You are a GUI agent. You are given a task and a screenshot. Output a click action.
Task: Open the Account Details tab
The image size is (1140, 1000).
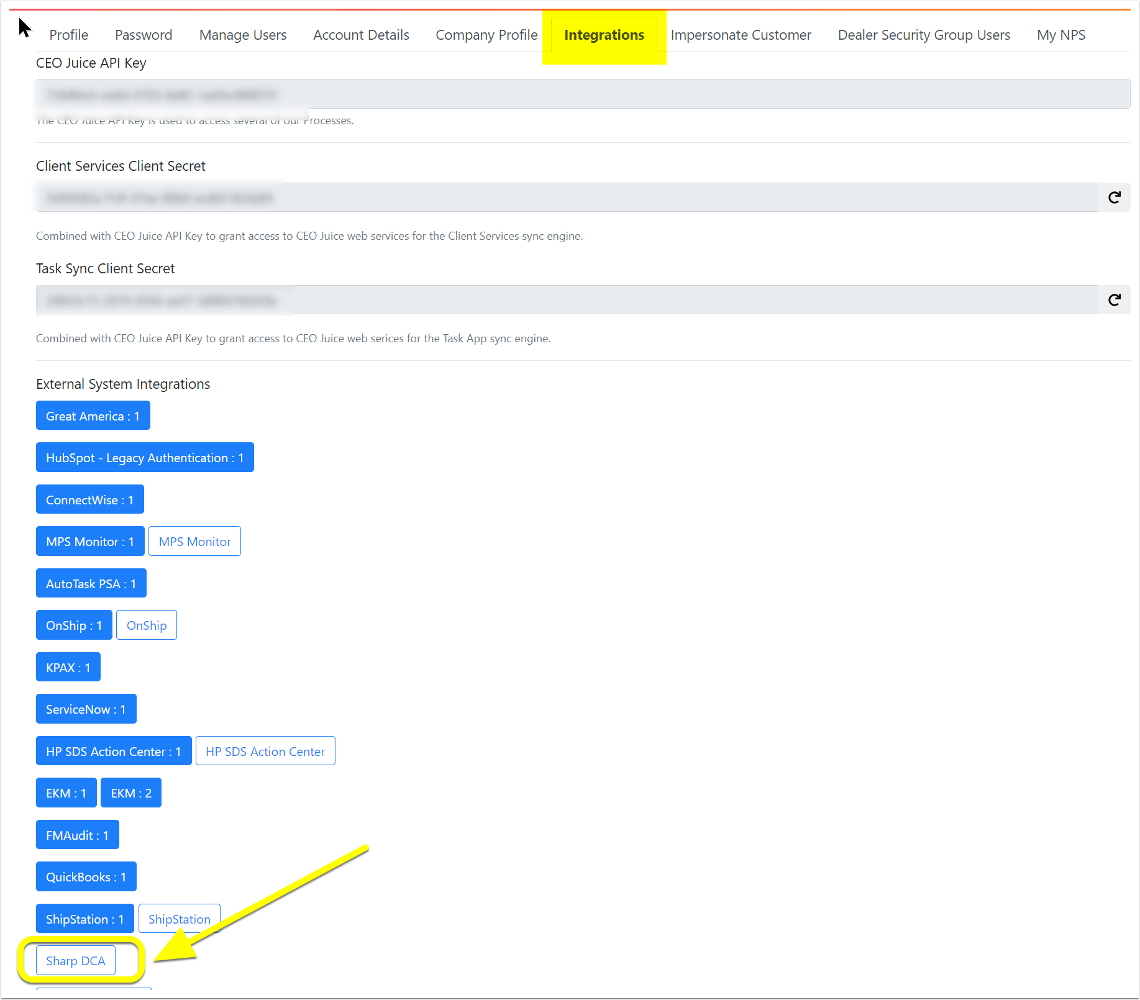click(x=361, y=35)
